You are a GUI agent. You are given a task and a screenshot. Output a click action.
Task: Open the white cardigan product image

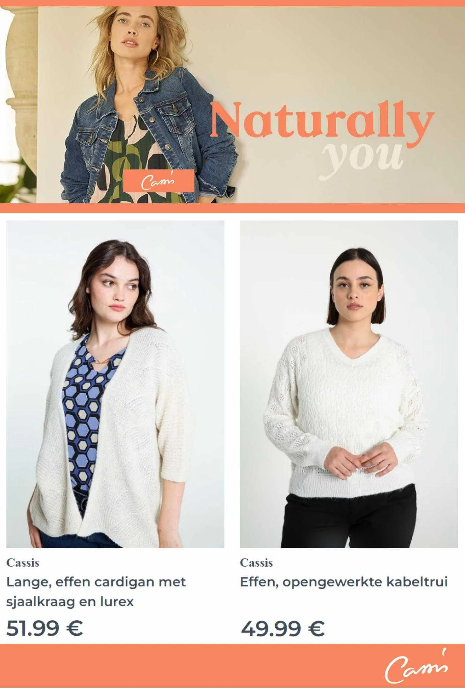[x=115, y=384]
